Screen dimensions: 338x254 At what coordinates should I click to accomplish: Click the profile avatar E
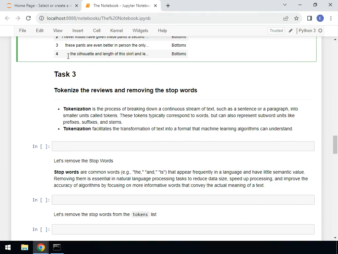click(320, 18)
